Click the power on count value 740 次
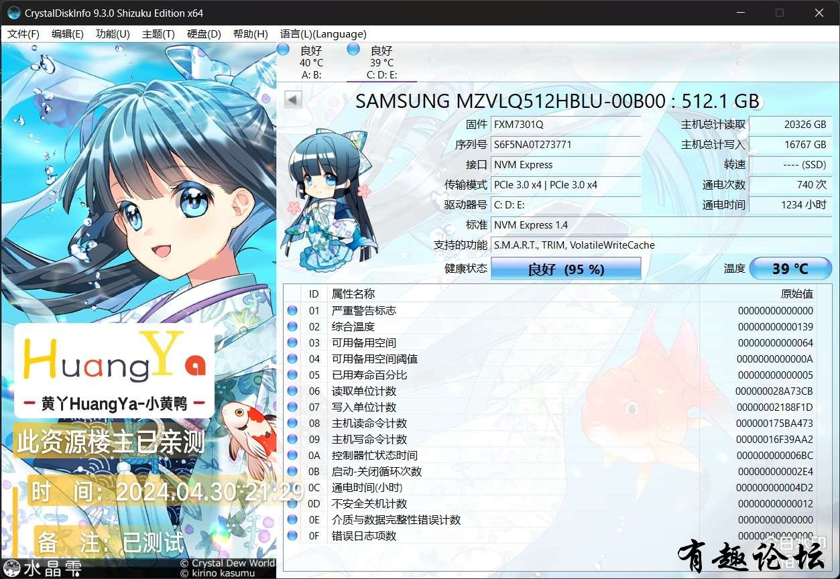Screen dimensions: 840x579 click(x=790, y=185)
